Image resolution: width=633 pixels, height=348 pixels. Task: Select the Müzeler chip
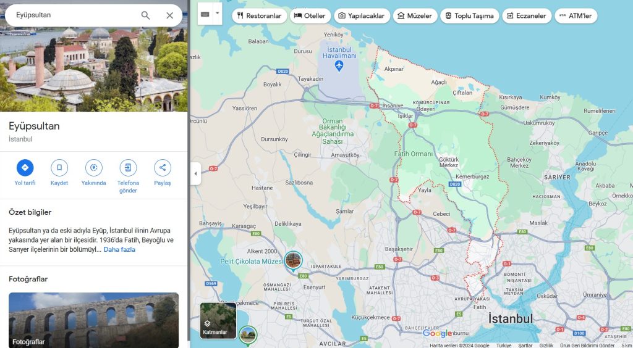coord(415,16)
